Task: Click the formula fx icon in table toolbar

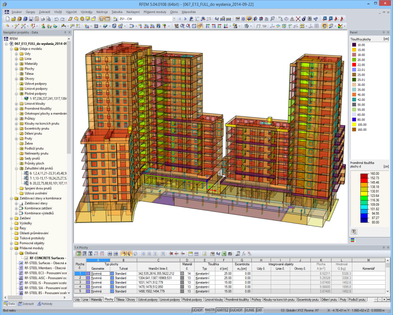Action: 243,254
